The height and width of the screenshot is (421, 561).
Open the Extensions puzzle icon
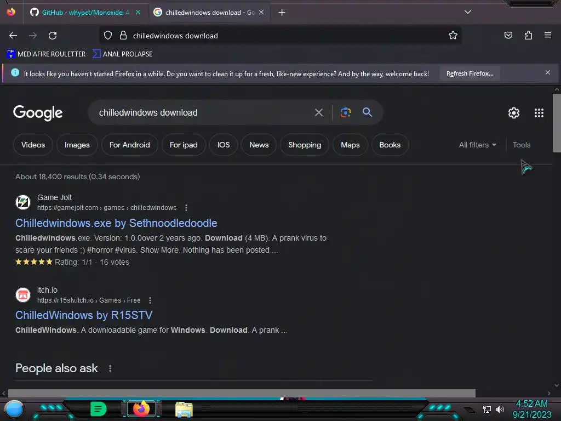[x=528, y=36]
